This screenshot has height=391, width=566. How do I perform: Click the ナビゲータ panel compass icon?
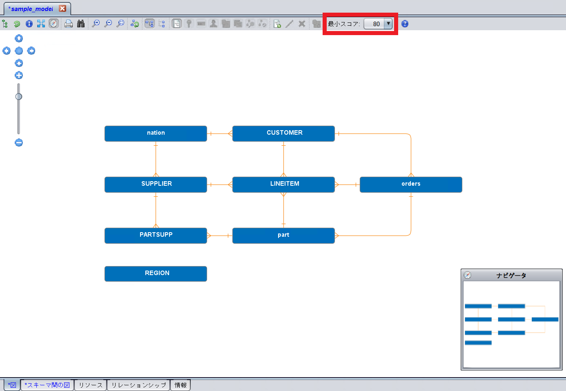point(468,275)
